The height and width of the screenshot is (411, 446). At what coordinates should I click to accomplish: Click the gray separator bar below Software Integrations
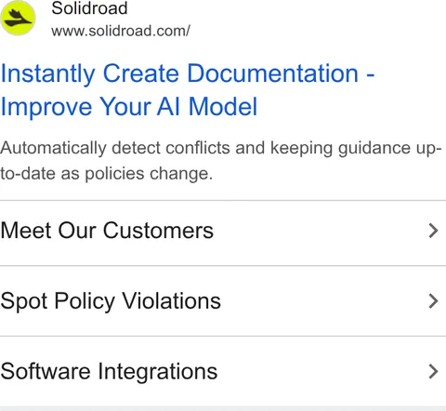(x=223, y=408)
